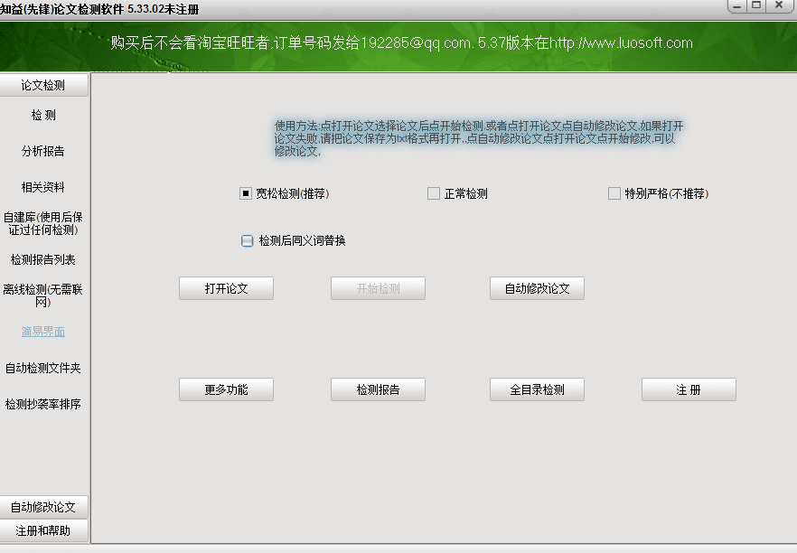Open 更多功能 button

tap(226, 389)
